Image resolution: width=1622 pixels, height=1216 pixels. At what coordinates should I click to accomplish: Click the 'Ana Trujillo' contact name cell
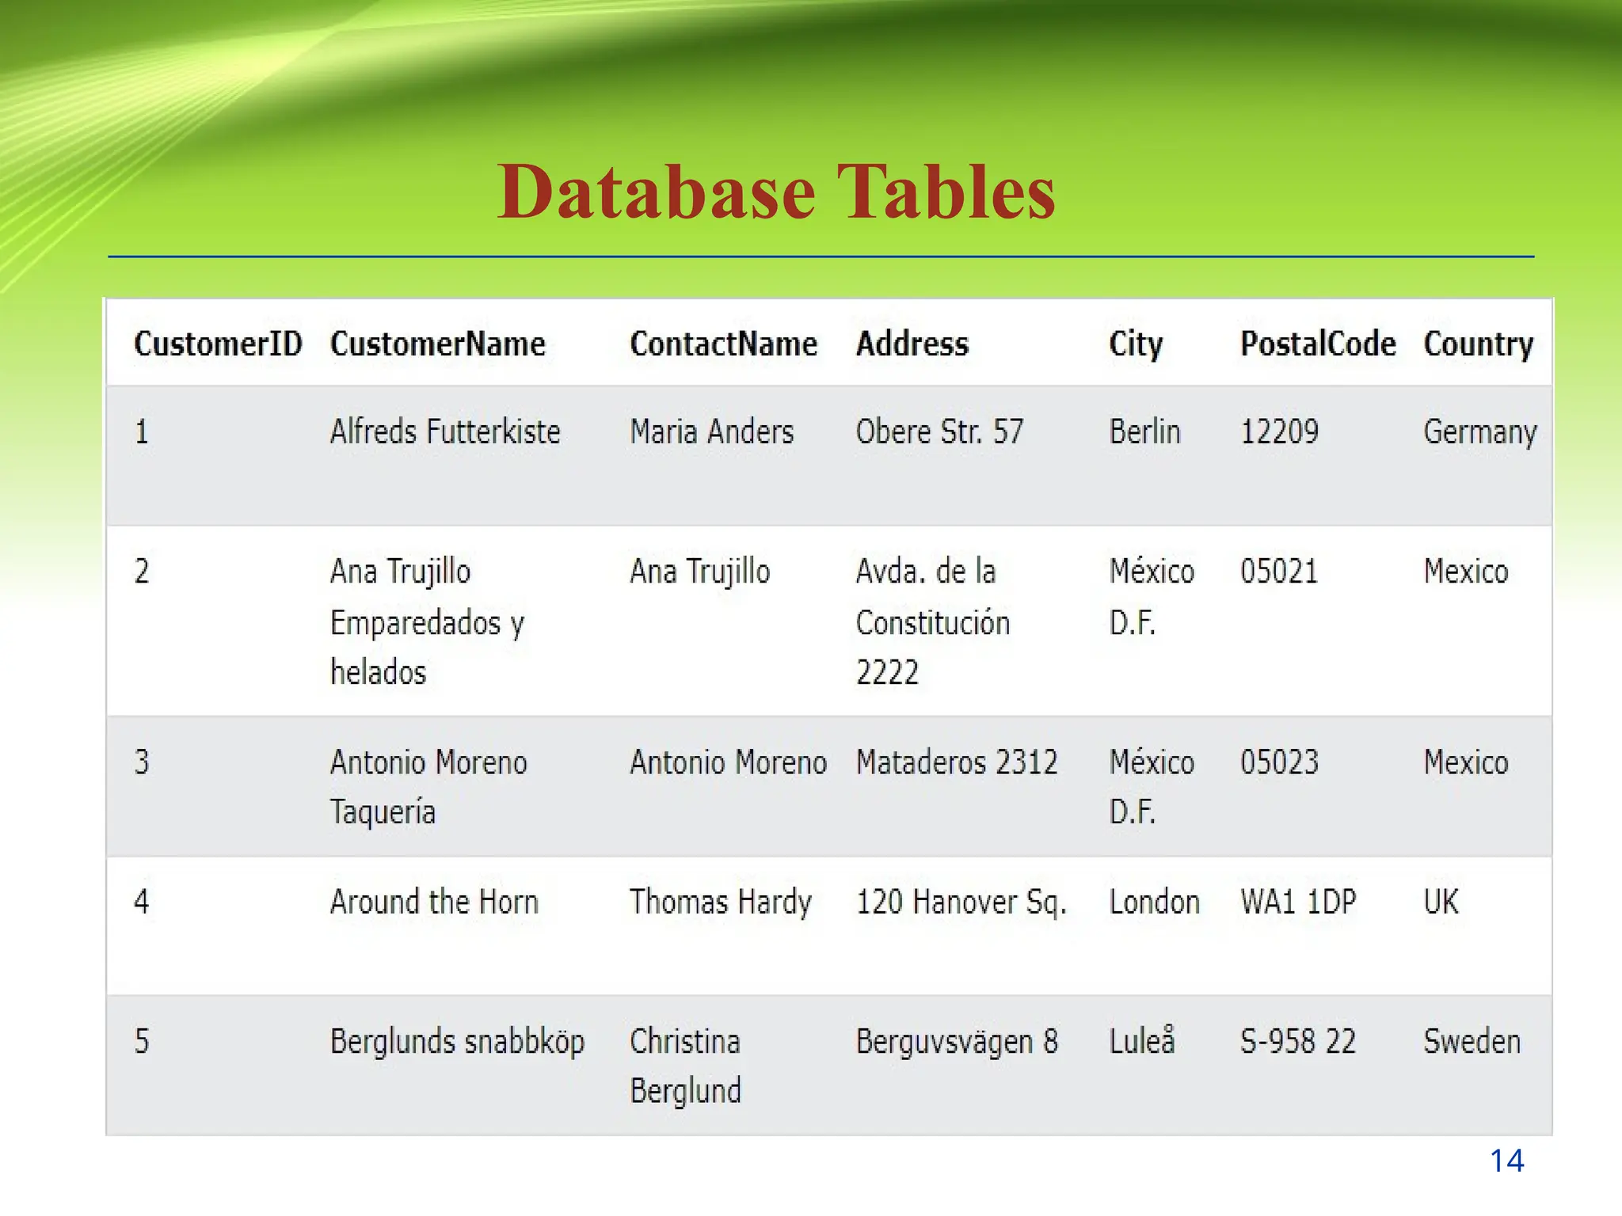pos(699,572)
